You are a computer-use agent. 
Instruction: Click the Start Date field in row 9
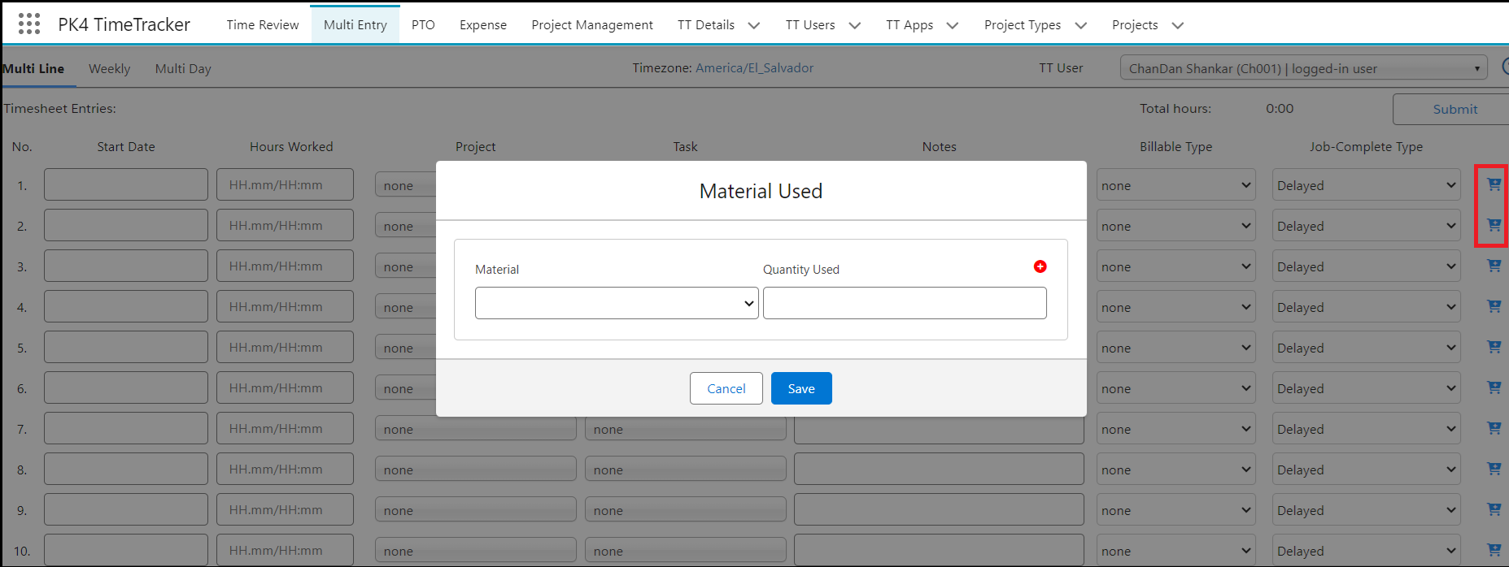(x=126, y=509)
